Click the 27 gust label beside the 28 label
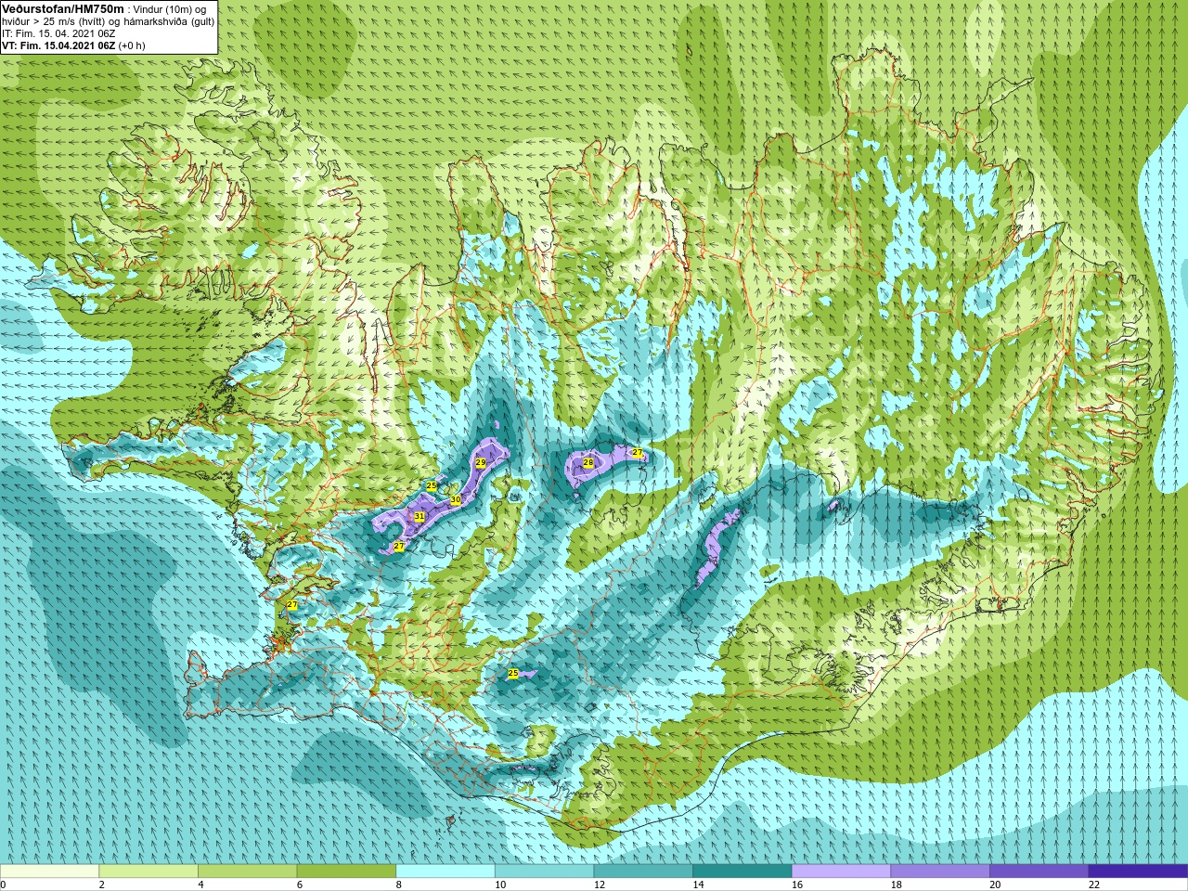This screenshot has height=891, width=1188. tap(638, 453)
